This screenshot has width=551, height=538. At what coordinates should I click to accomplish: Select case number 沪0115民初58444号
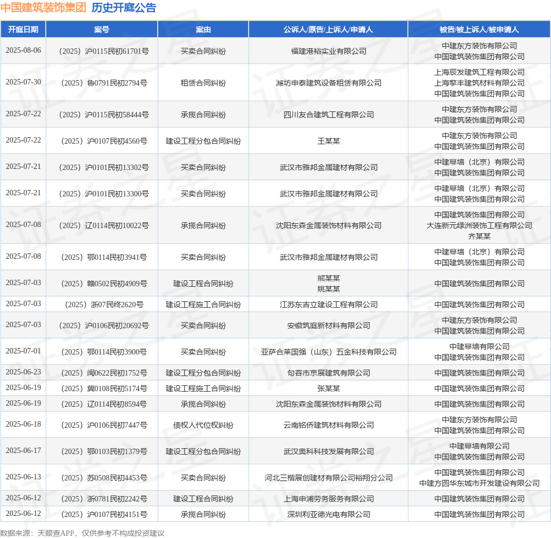coord(104,115)
